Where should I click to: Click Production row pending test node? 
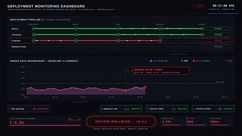118,46
